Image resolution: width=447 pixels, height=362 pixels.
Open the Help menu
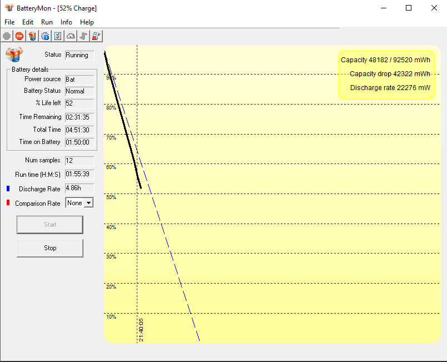pyautogui.click(x=87, y=22)
